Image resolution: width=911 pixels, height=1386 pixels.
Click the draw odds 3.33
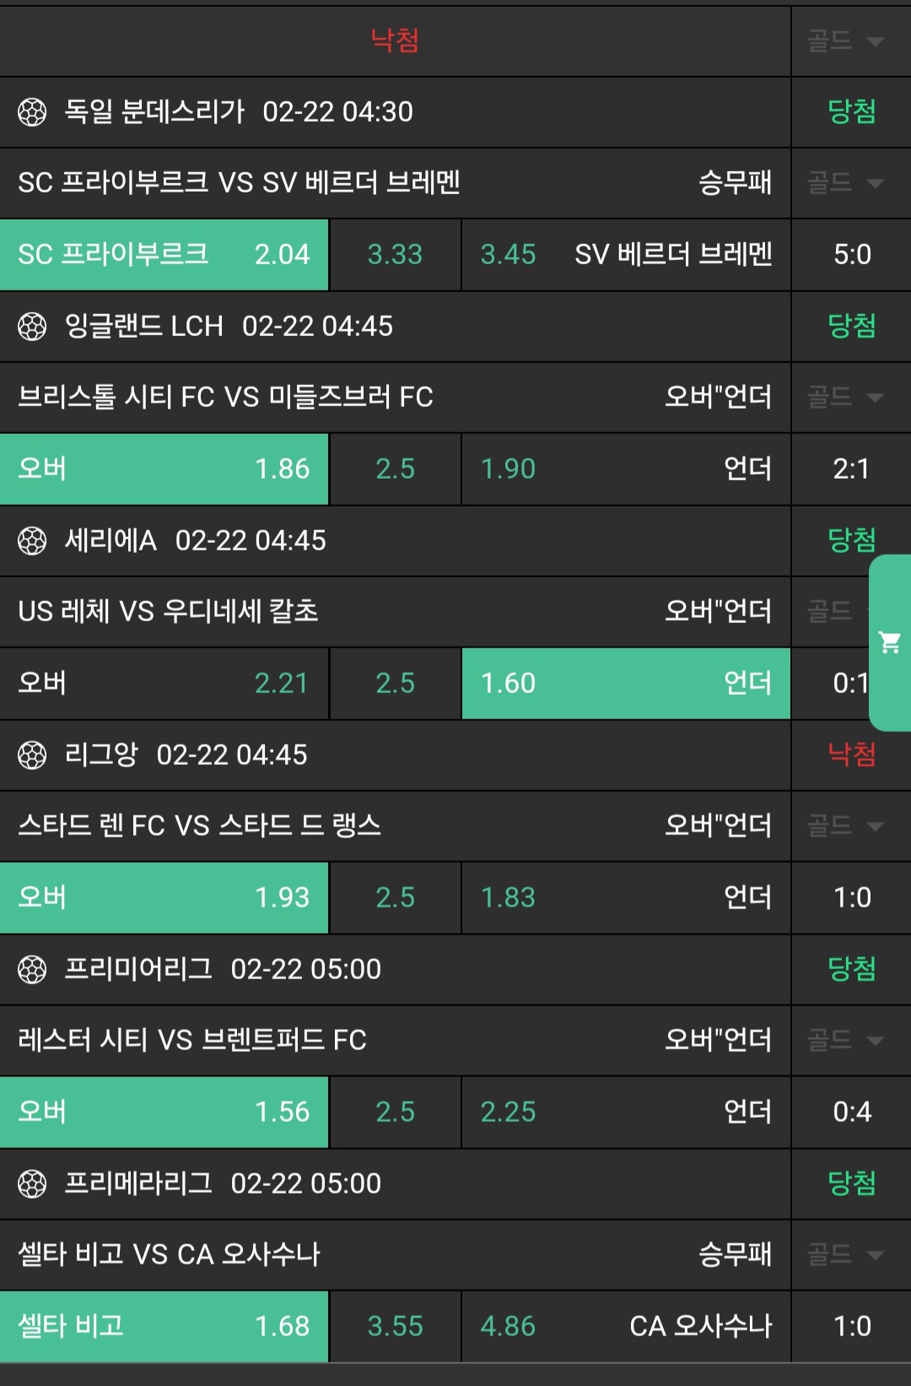[x=395, y=255]
